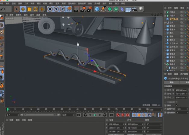Image resolution: width=189 pixels, height=135 pixels.
Task: Jump to the start of animation
Action: pyautogui.click(x=79, y=115)
